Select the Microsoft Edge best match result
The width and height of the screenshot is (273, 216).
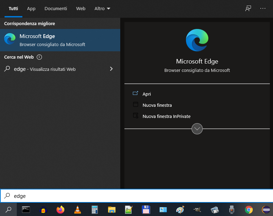click(x=60, y=40)
